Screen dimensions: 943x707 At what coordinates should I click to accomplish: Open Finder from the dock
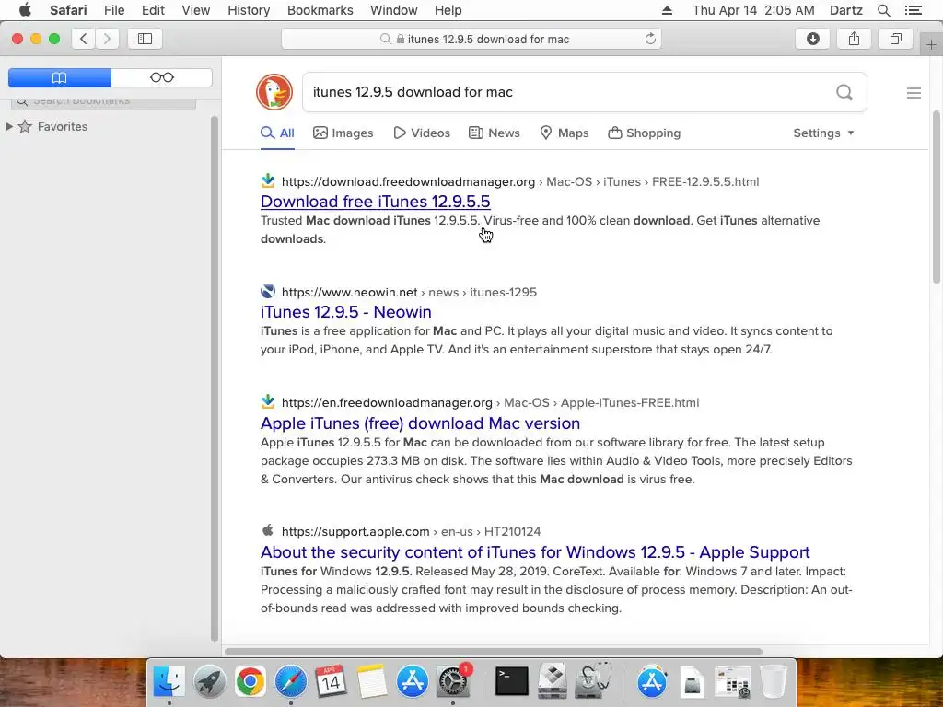click(169, 682)
